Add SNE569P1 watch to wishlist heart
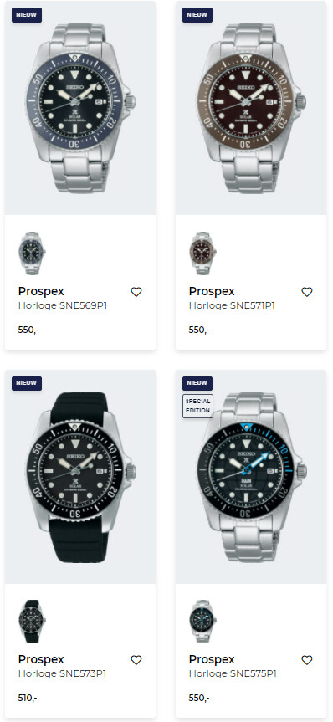333x722 pixels. (x=136, y=292)
